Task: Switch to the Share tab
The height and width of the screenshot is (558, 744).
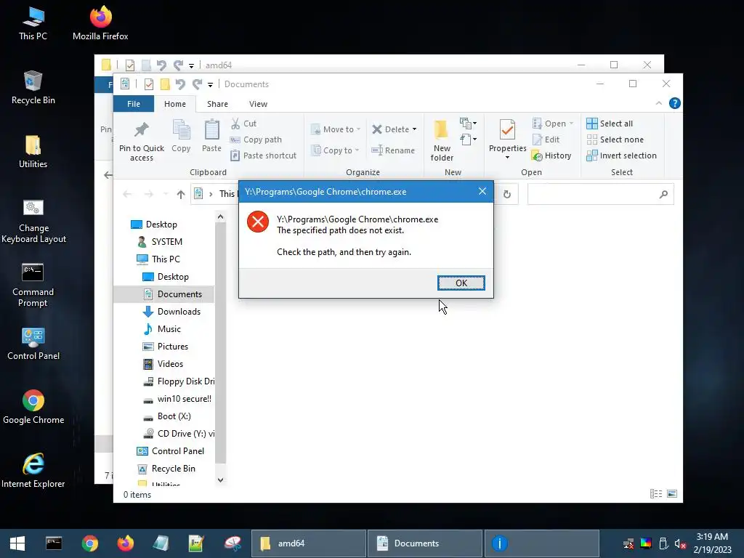Action: click(217, 104)
